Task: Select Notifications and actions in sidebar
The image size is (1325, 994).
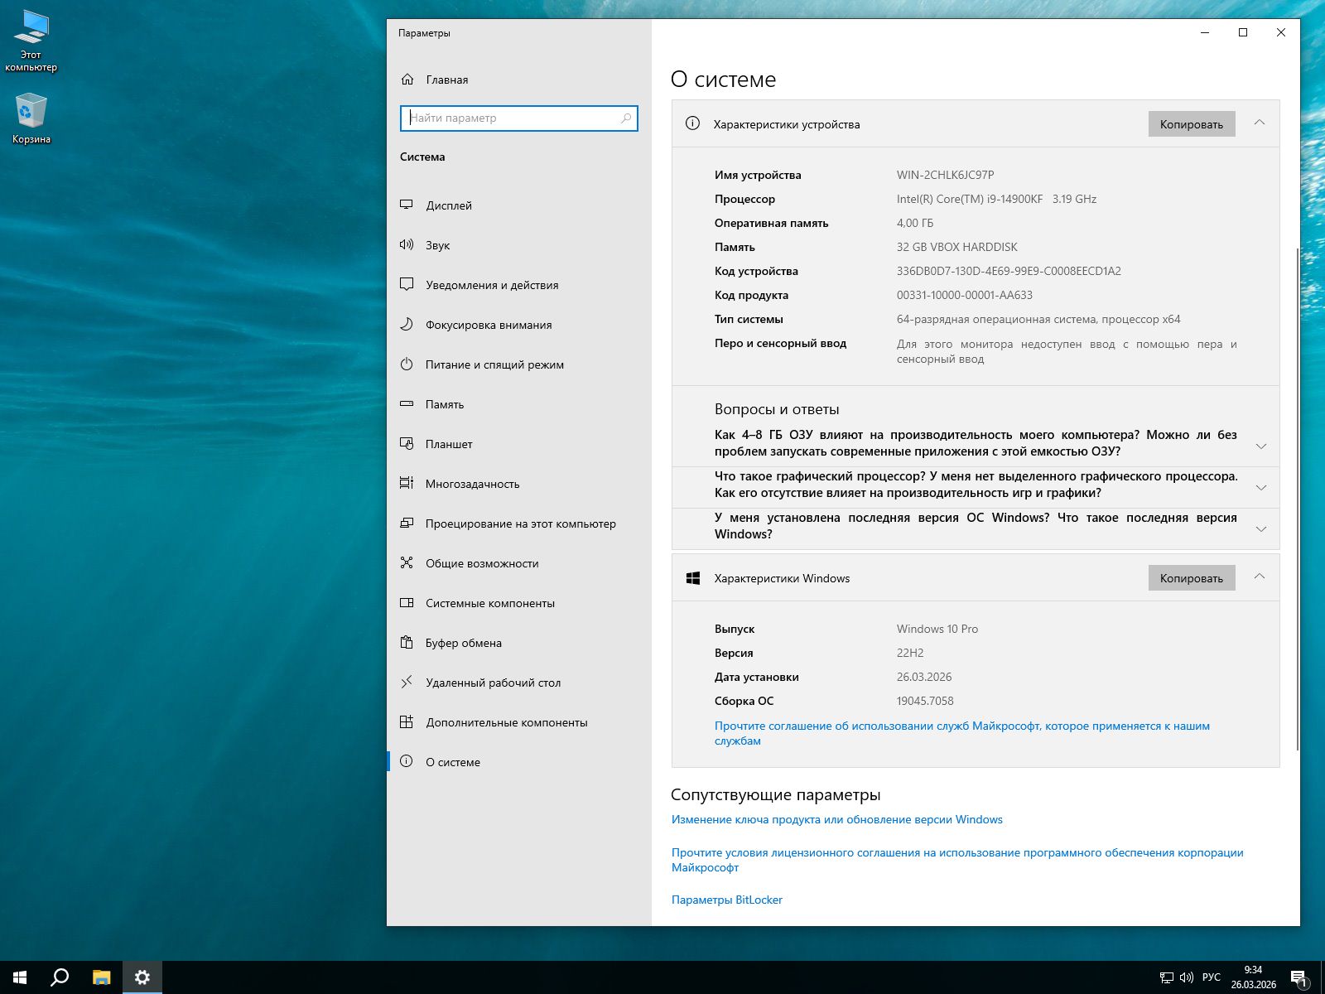Action: tap(491, 285)
